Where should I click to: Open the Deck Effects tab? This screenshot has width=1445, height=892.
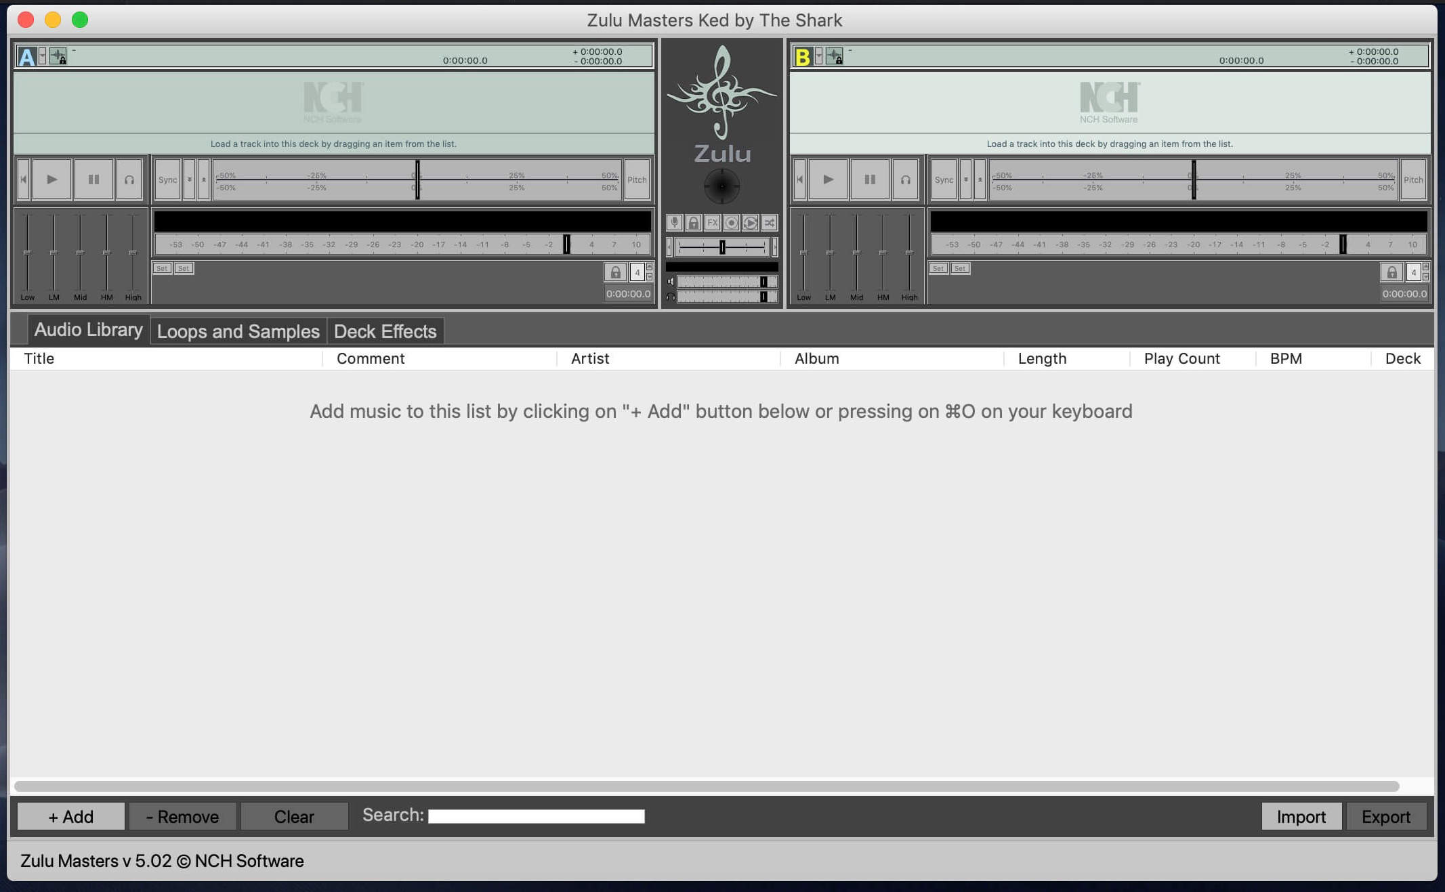point(385,331)
